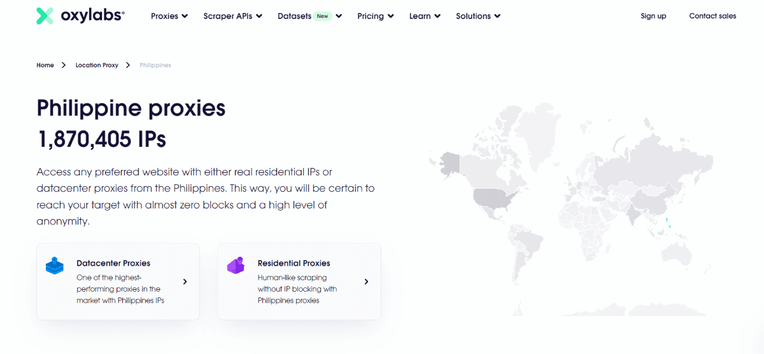This screenshot has width=764, height=354.
Task: Click the Datacenter Proxies blue server icon
Action: click(55, 265)
